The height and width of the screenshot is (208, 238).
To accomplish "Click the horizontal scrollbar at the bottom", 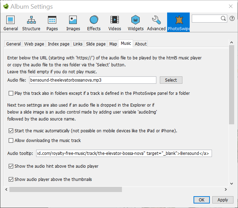I will click(x=66, y=190).
